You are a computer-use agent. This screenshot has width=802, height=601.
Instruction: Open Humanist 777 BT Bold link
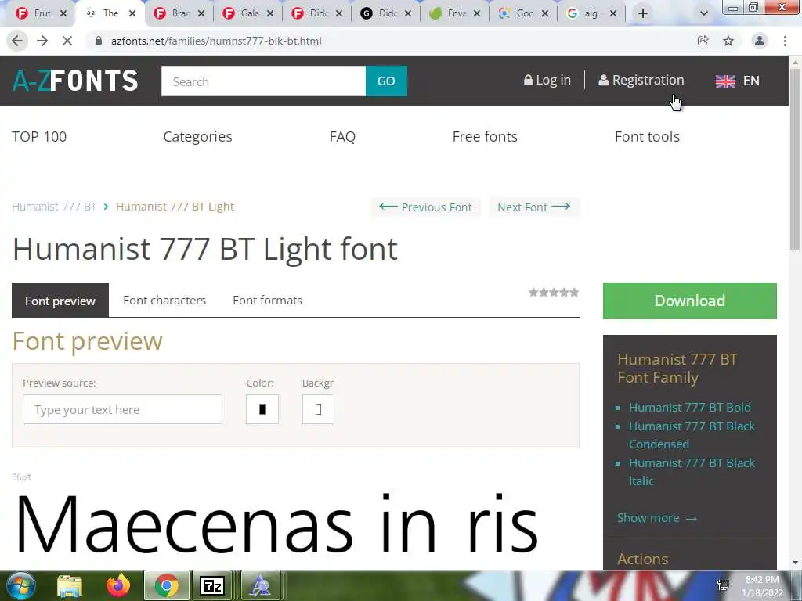tap(690, 407)
